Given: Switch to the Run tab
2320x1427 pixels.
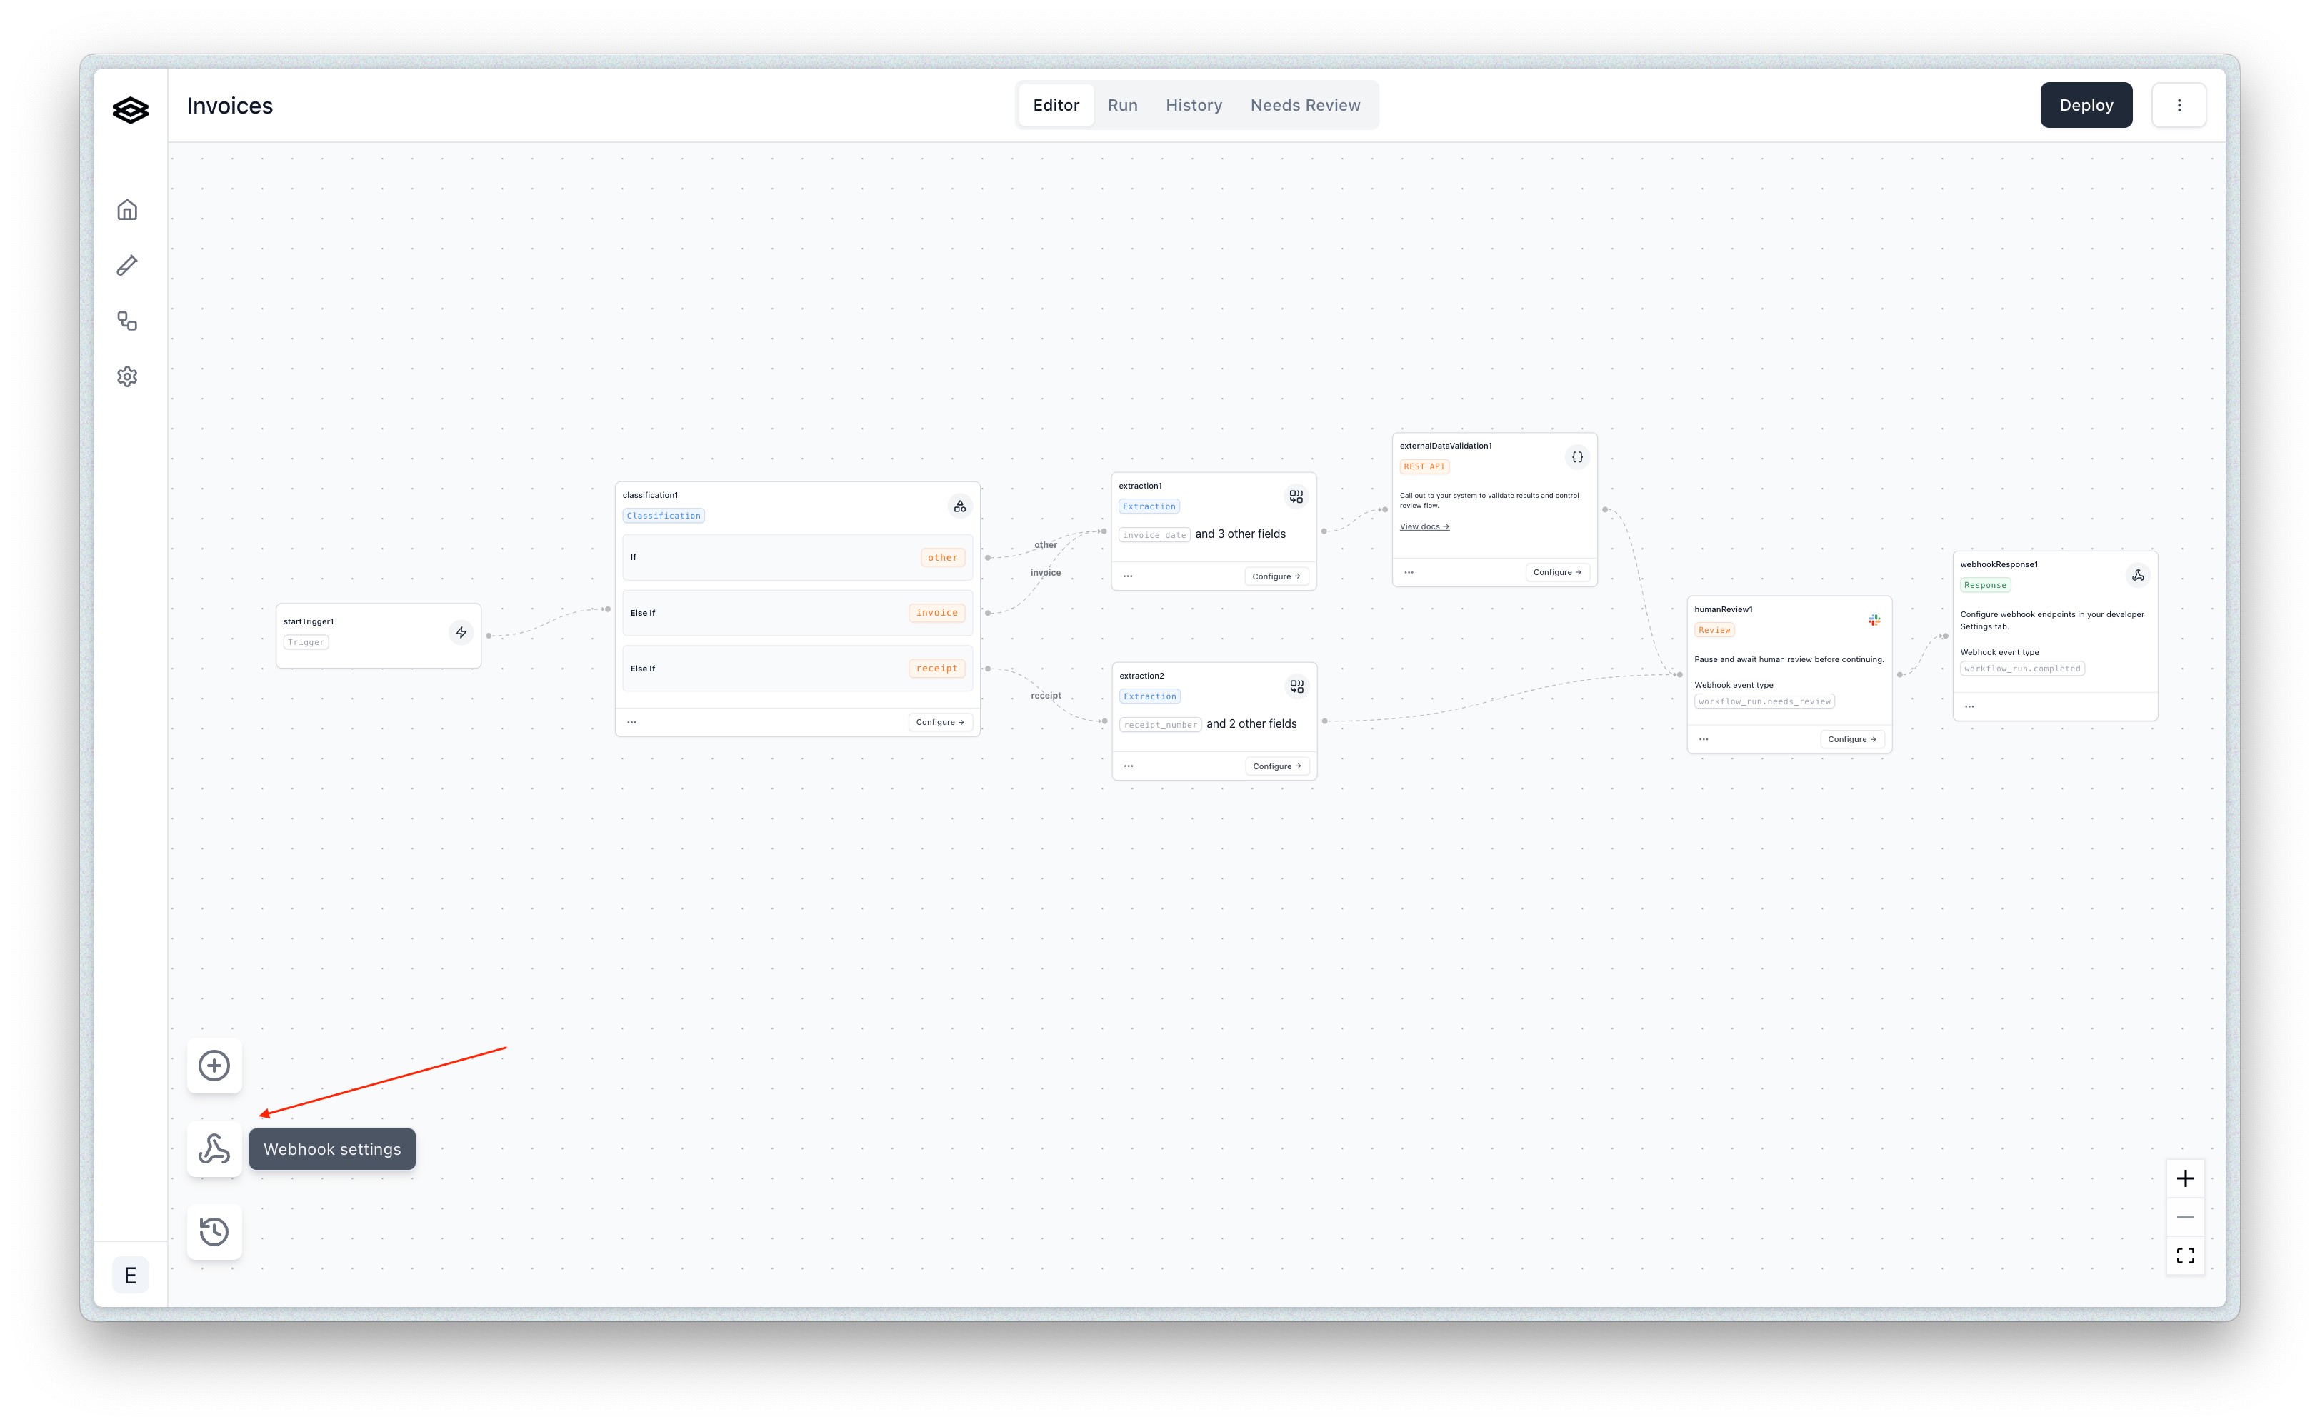Looking at the screenshot, I should (x=1122, y=105).
